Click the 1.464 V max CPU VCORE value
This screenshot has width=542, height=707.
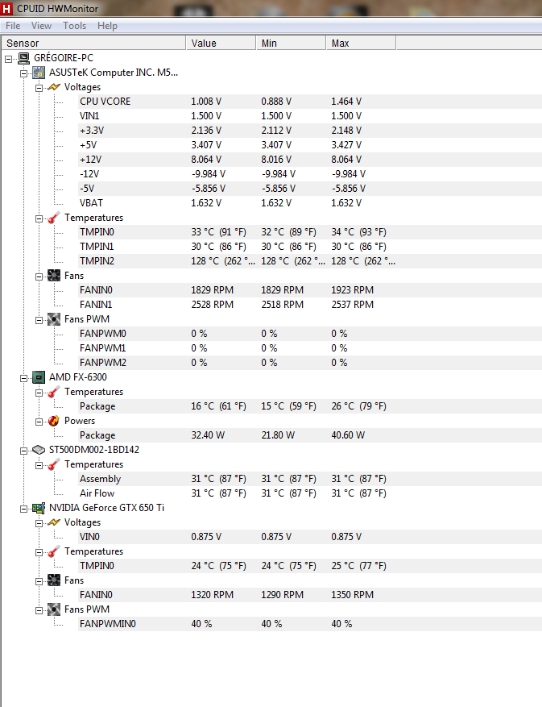(x=346, y=102)
